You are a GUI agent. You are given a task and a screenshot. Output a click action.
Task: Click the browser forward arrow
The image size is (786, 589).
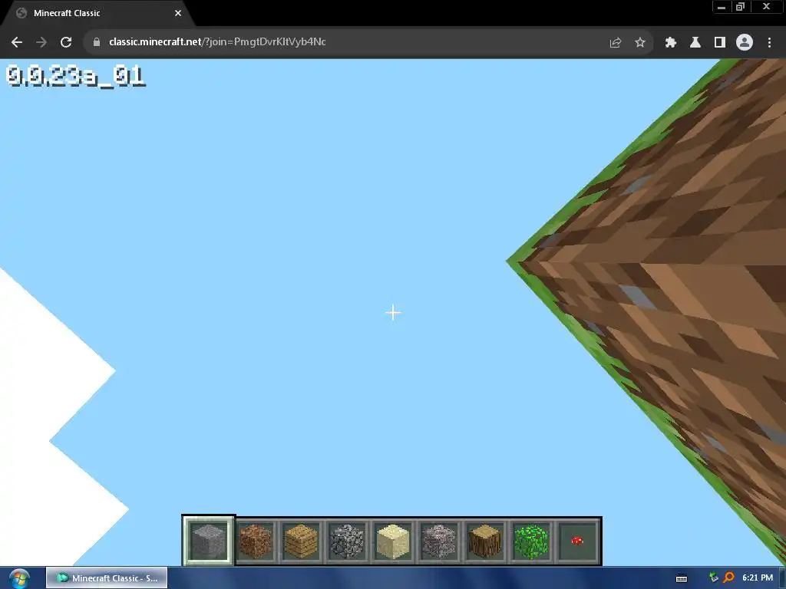[41, 42]
